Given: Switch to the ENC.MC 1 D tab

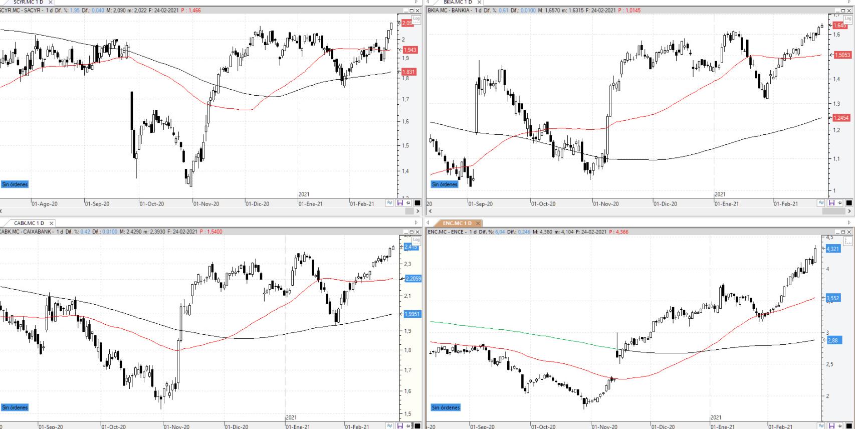Looking at the screenshot, I should (x=457, y=223).
